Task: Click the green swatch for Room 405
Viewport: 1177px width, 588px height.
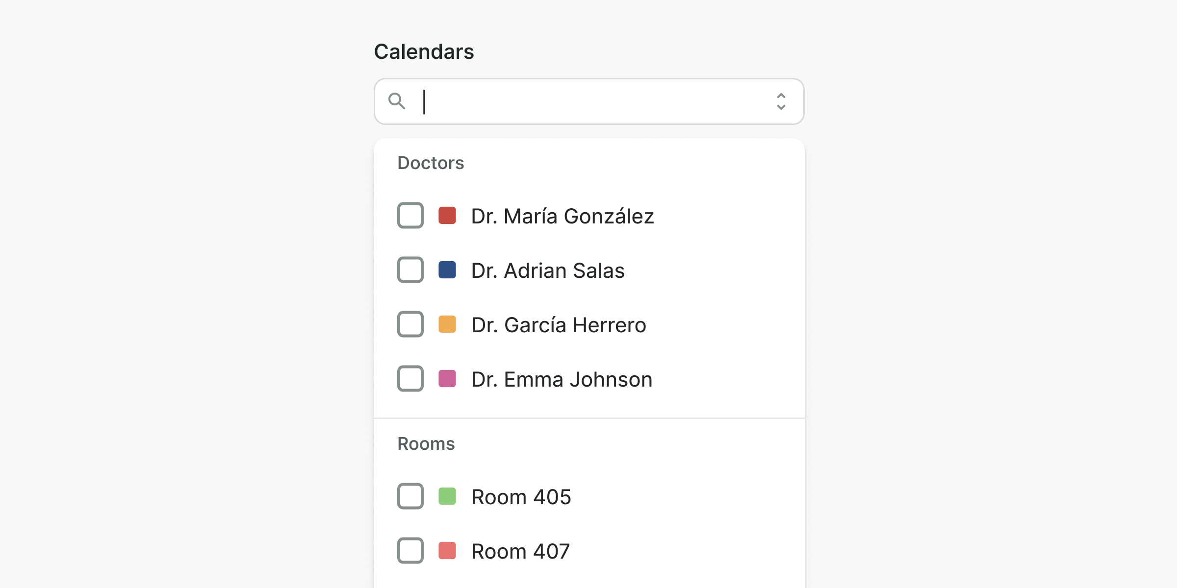Action: (x=447, y=496)
